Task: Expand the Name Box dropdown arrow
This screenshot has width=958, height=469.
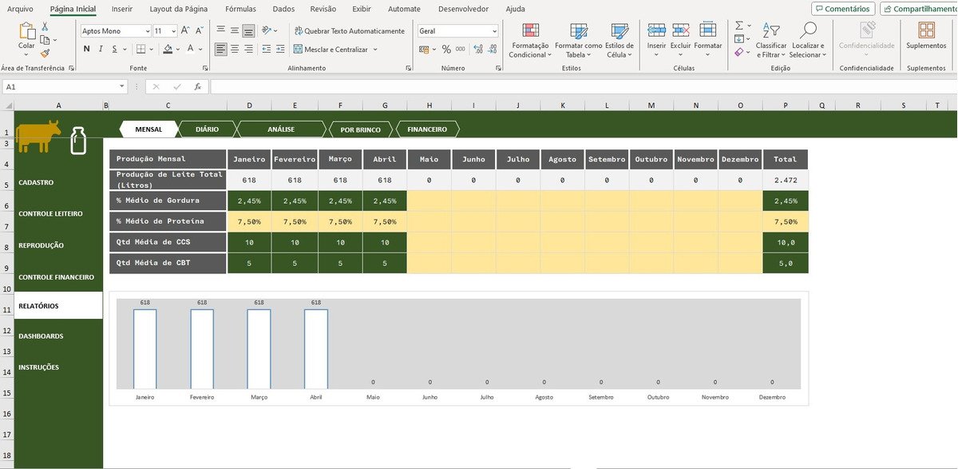Action: pyautogui.click(x=122, y=86)
